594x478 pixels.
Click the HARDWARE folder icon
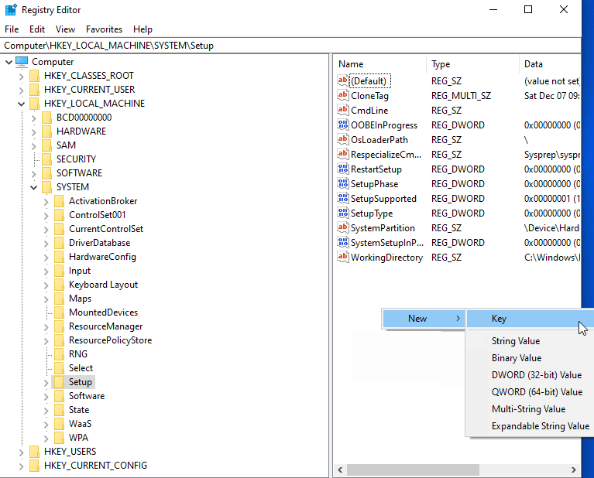(x=47, y=131)
